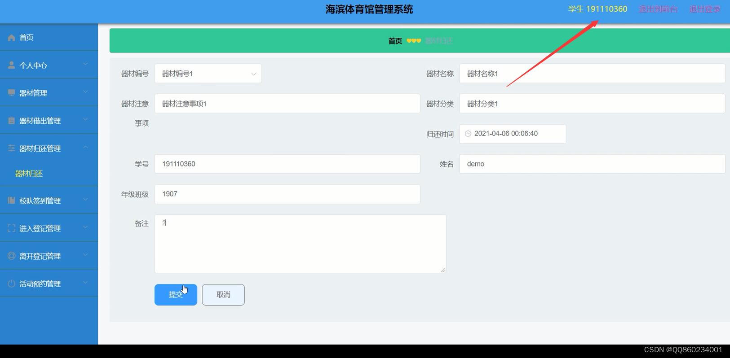Screen dimensions: 730x358
Task: Click the lifebuoy icon beside 离开登记管理
Action: 12,256
